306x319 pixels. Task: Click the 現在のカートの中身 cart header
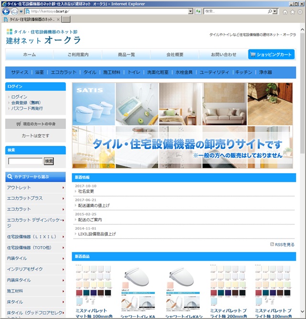tap(35, 124)
